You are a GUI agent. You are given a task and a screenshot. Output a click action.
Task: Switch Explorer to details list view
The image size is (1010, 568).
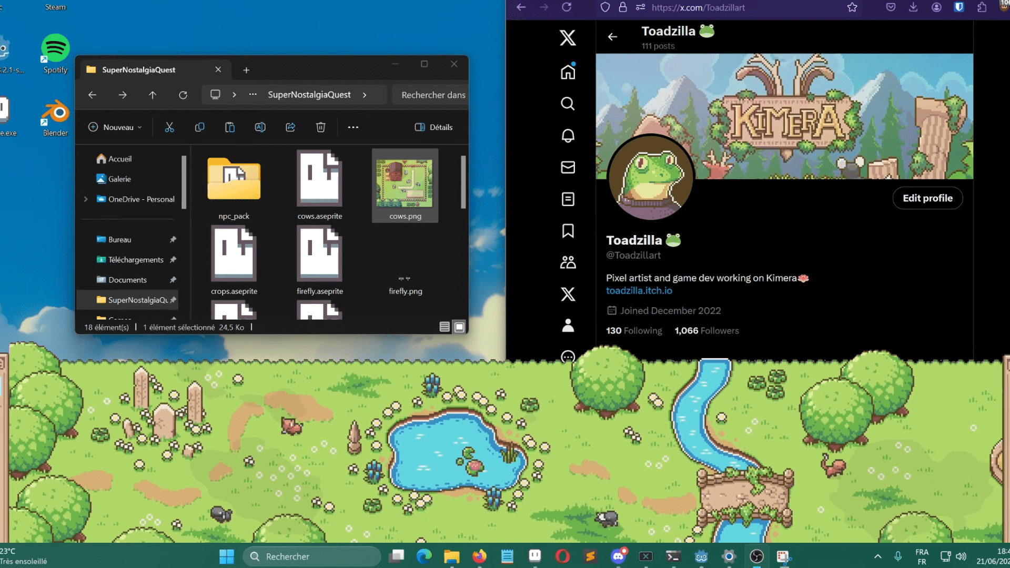445,327
